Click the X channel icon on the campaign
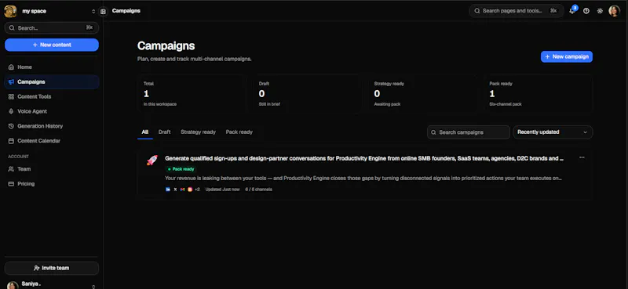Image resolution: width=628 pixels, height=289 pixels. point(175,190)
